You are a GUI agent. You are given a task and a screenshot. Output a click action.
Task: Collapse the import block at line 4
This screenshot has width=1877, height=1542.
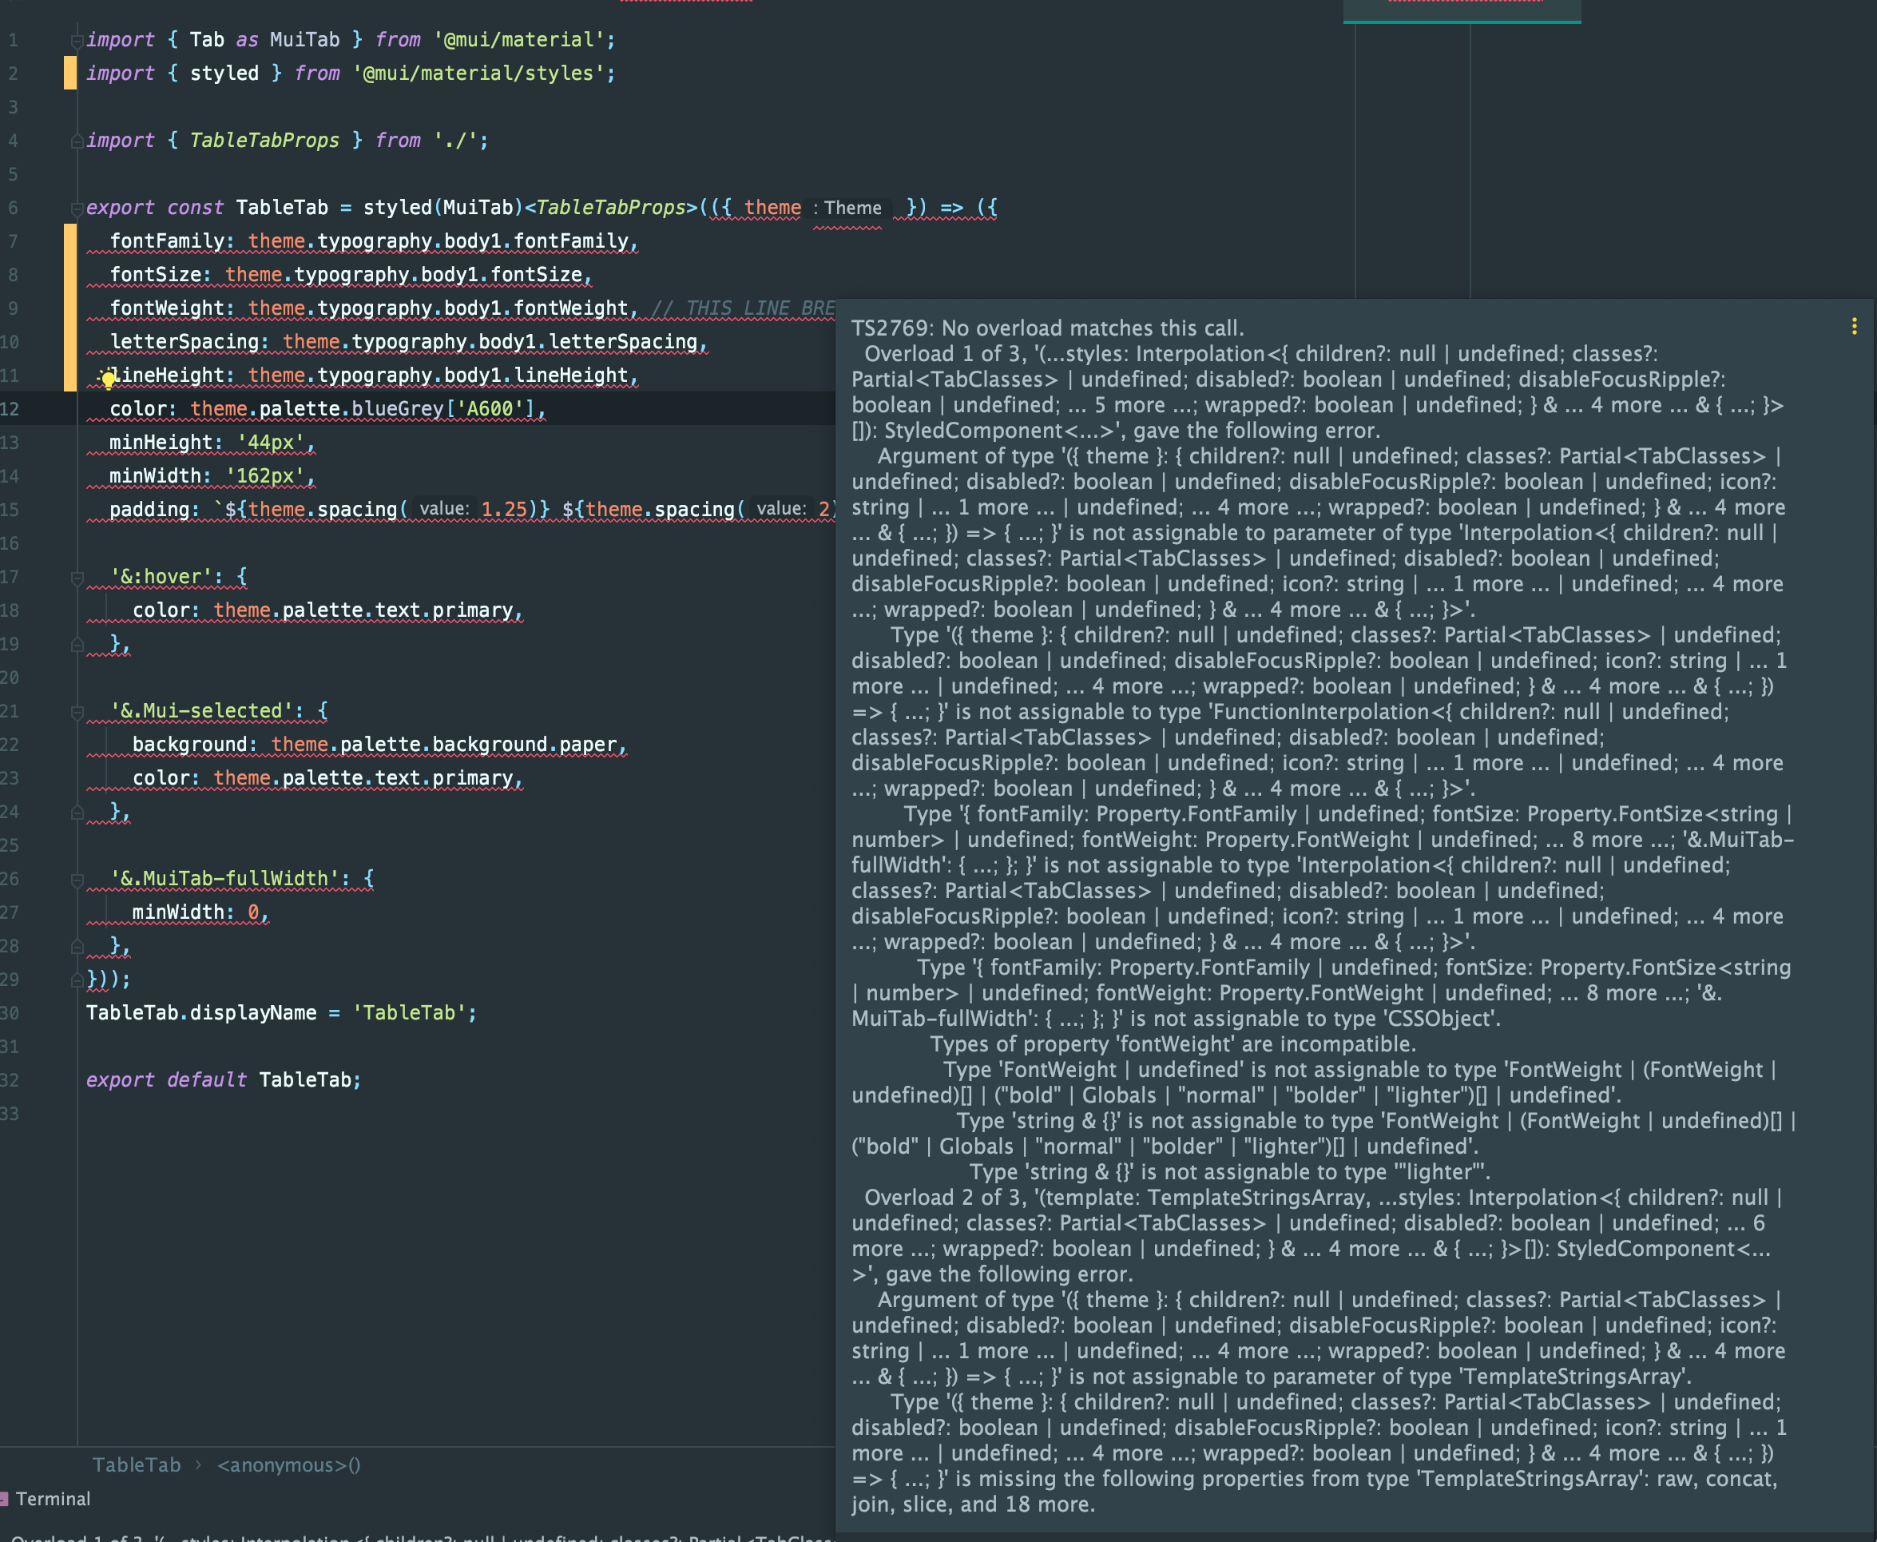(77, 140)
